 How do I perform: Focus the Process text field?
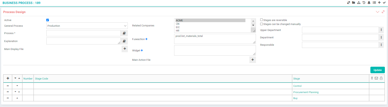84,33
